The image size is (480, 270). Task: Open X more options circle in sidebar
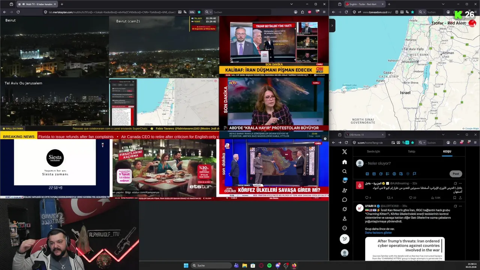(345, 228)
